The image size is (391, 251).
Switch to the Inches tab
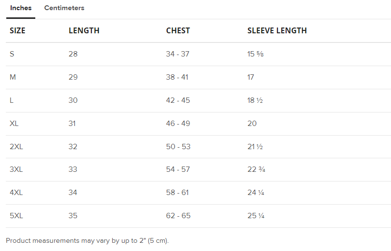coord(21,8)
